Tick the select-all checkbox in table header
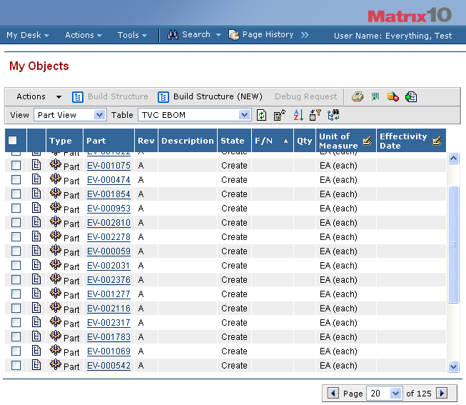466x405 pixels. [13, 141]
